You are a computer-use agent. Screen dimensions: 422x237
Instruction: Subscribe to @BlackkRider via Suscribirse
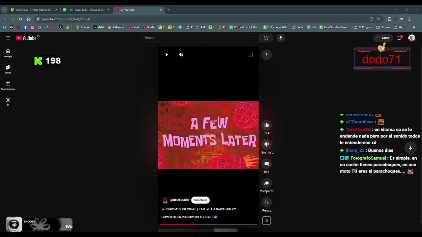point(200,200)
